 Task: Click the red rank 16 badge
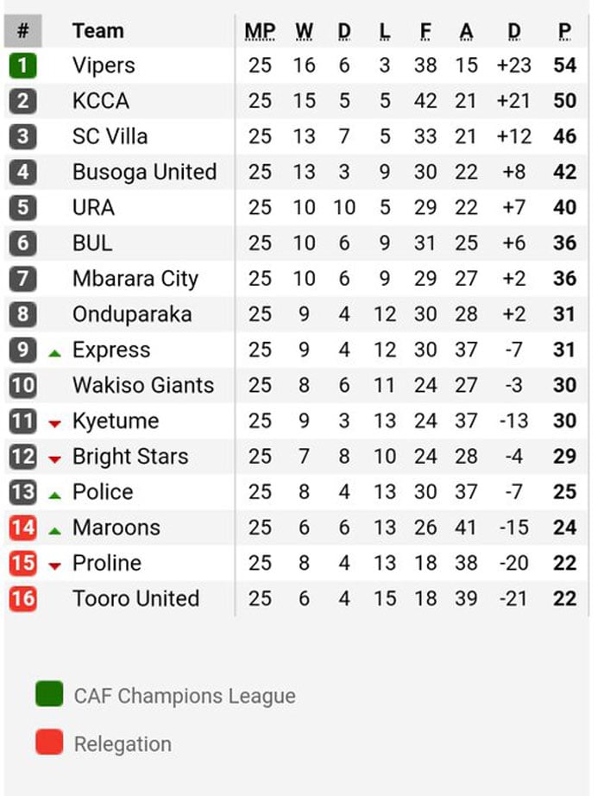(x=22, y=598)
